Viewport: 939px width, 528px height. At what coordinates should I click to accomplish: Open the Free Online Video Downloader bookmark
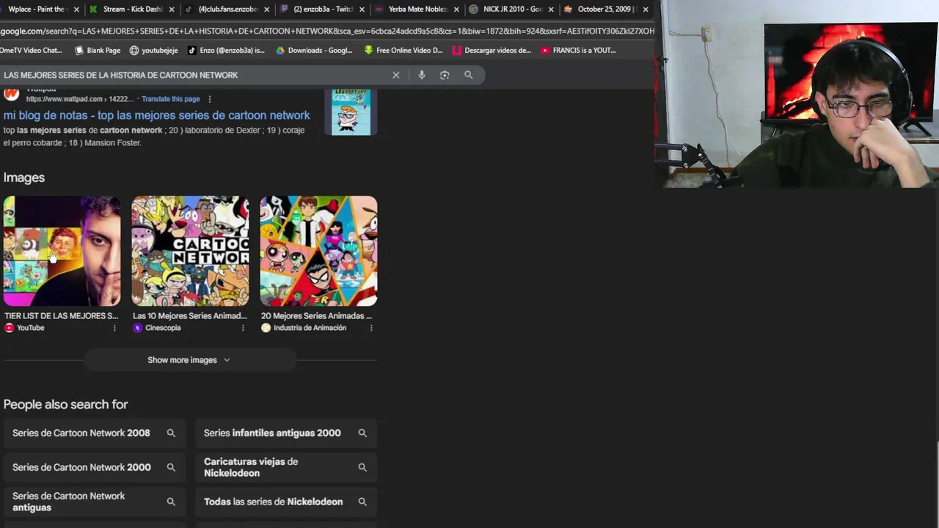[403, 51]
